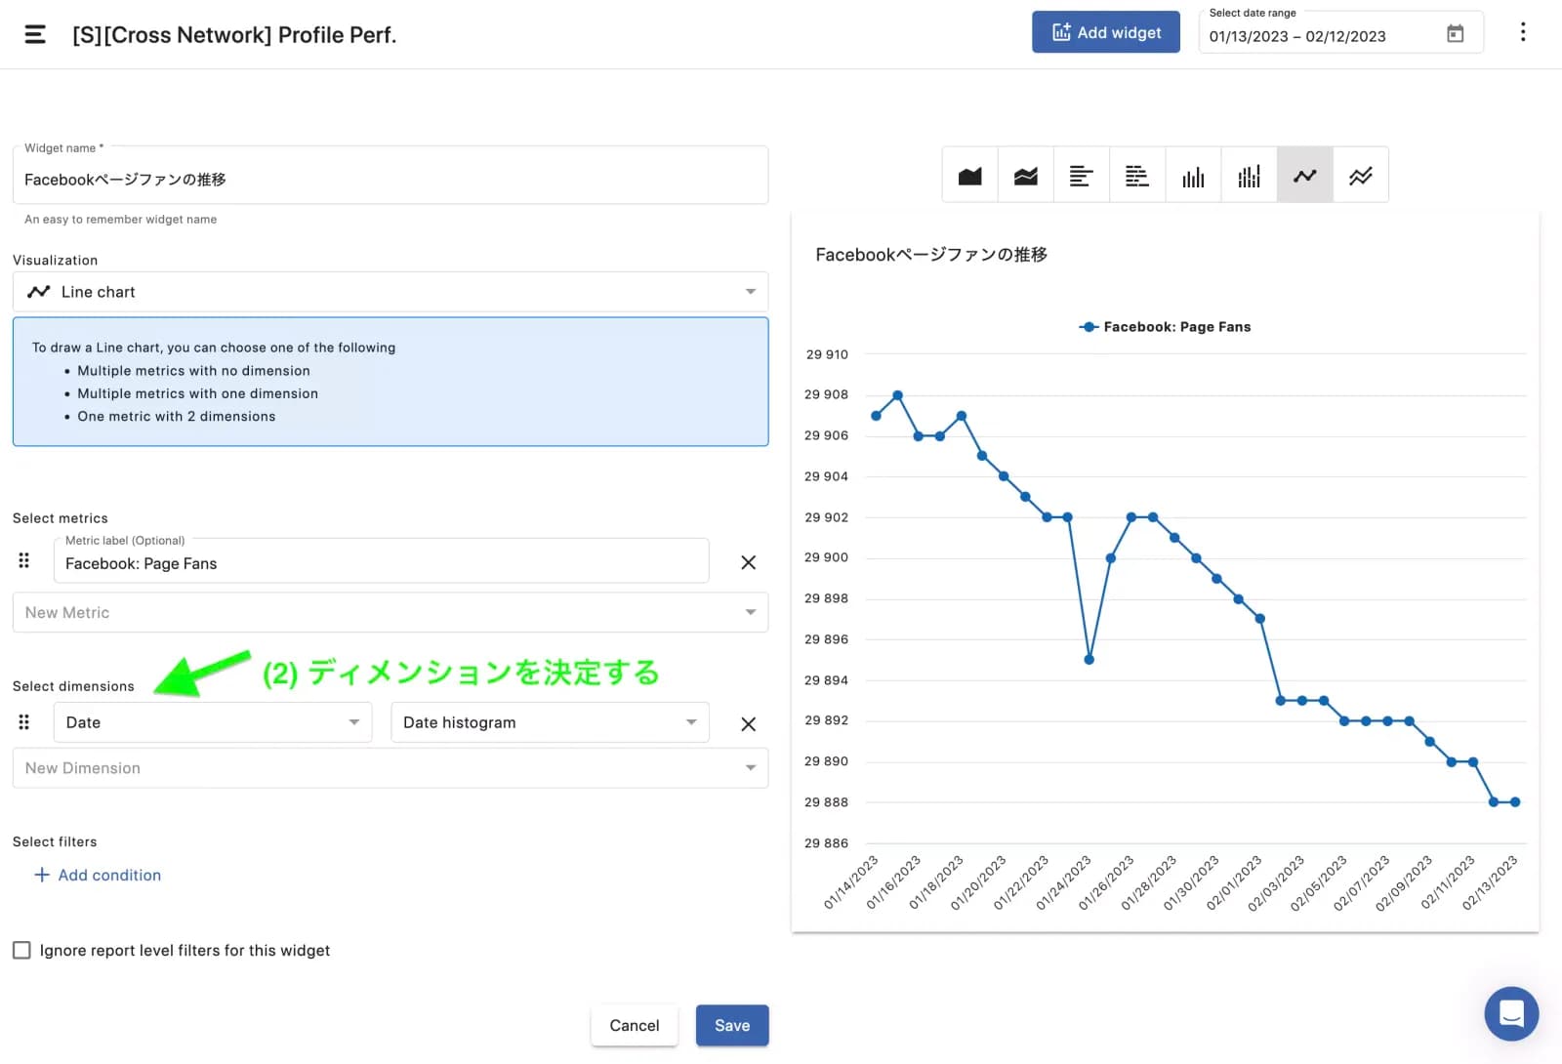Remove the Facebook: Page Fans metric
The height and width of the screenshot is (1064, 1562).
748,562
